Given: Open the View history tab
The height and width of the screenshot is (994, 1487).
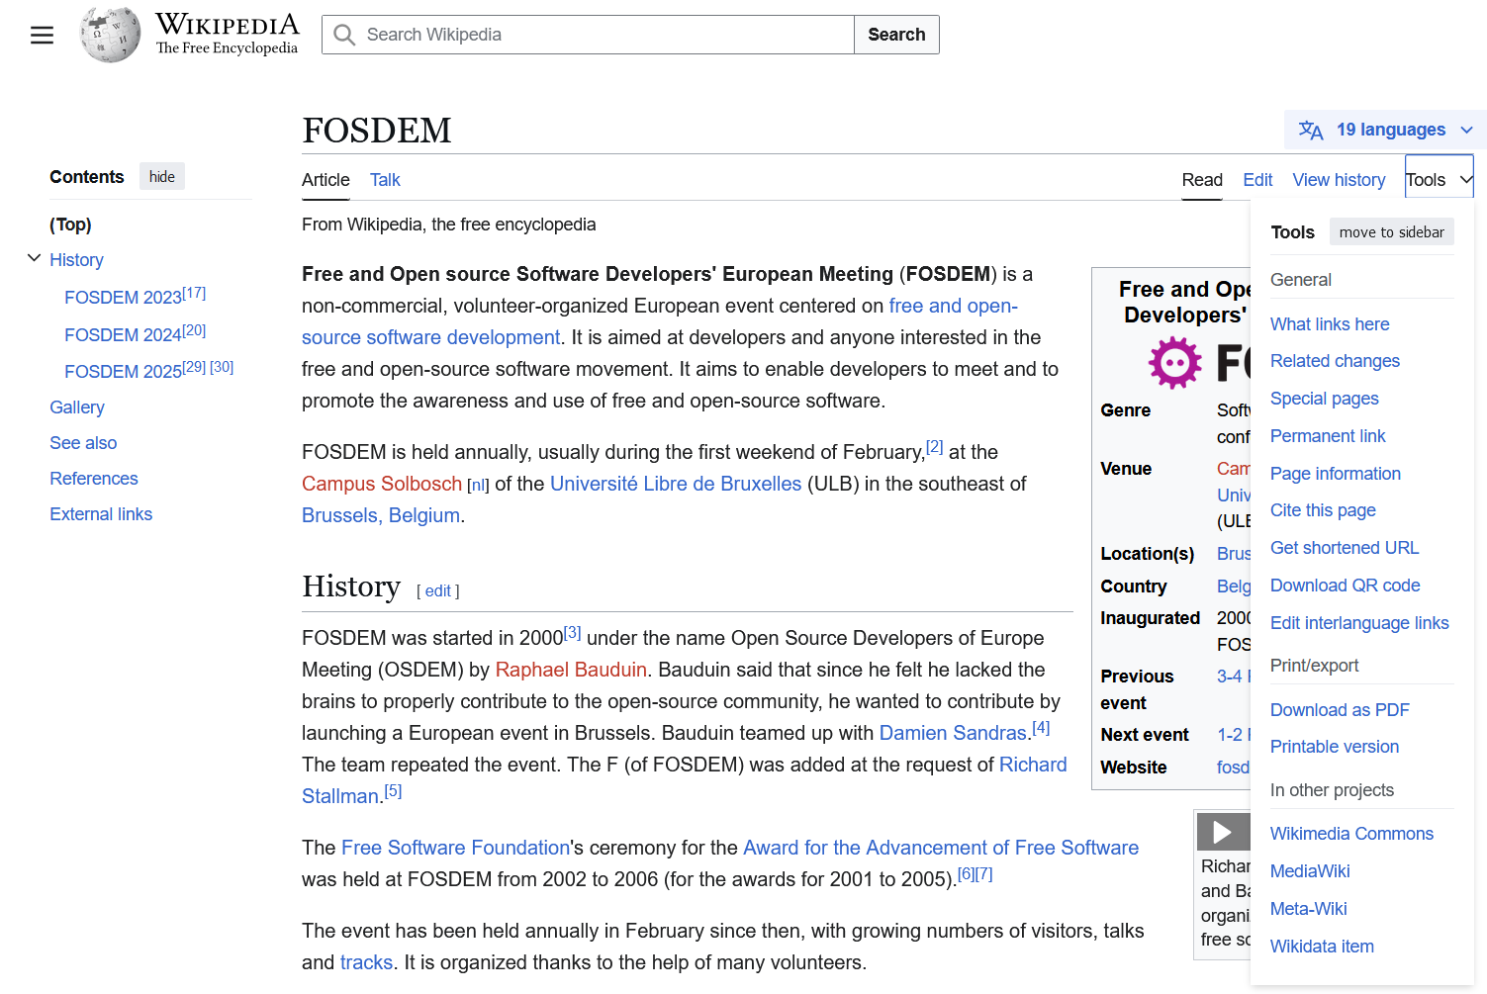Looking at the screenshot, I should click(1339, 180).
